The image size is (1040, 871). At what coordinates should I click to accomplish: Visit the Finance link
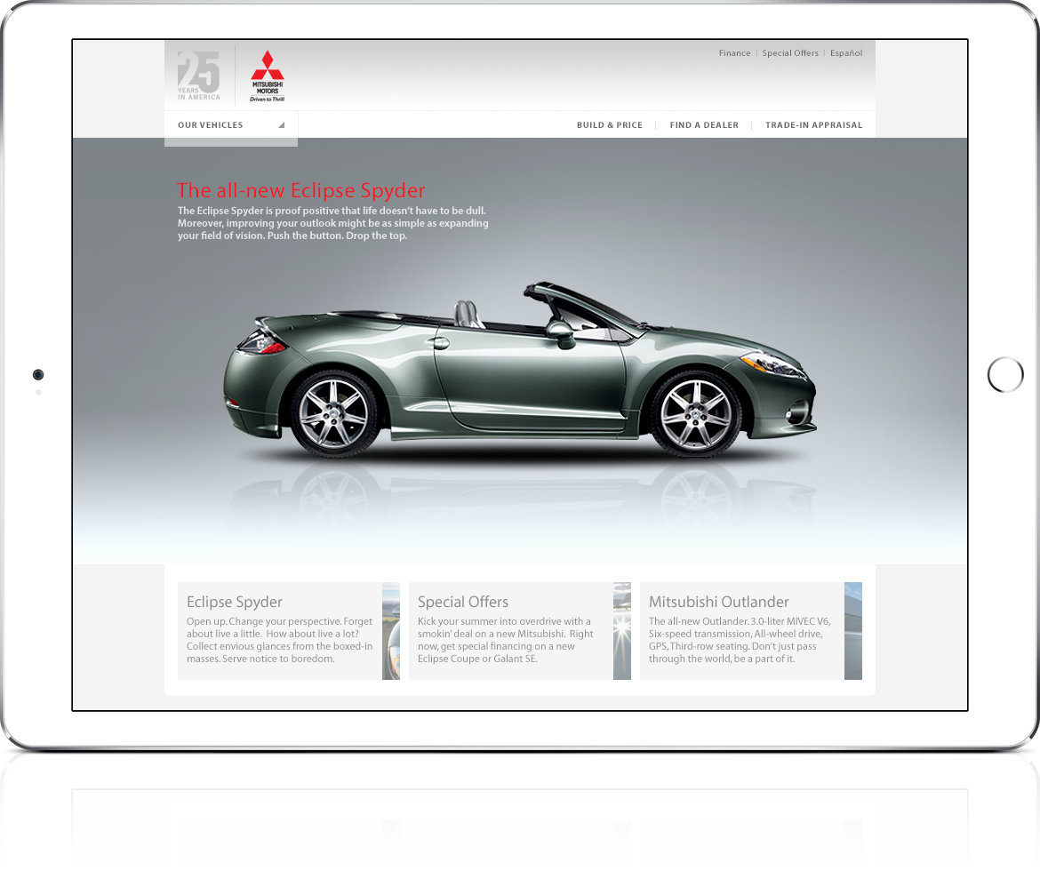click(x=734, y=53)
